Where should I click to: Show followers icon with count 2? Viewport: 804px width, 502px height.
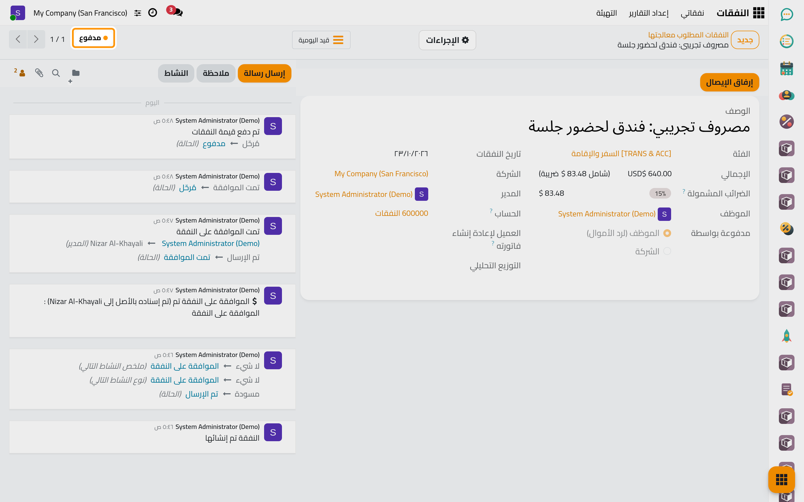pyautogui.click(x=20, y=72)
